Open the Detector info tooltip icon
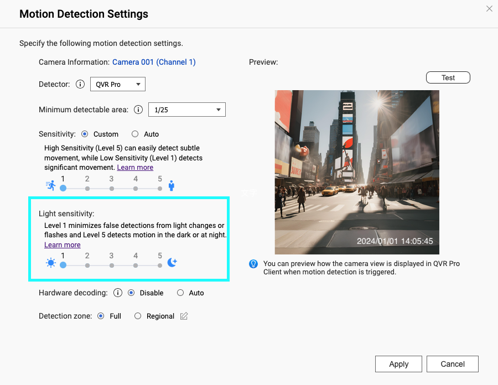This screenshot has width=498, height=385. pyautogui.click(x=81, y=84)
